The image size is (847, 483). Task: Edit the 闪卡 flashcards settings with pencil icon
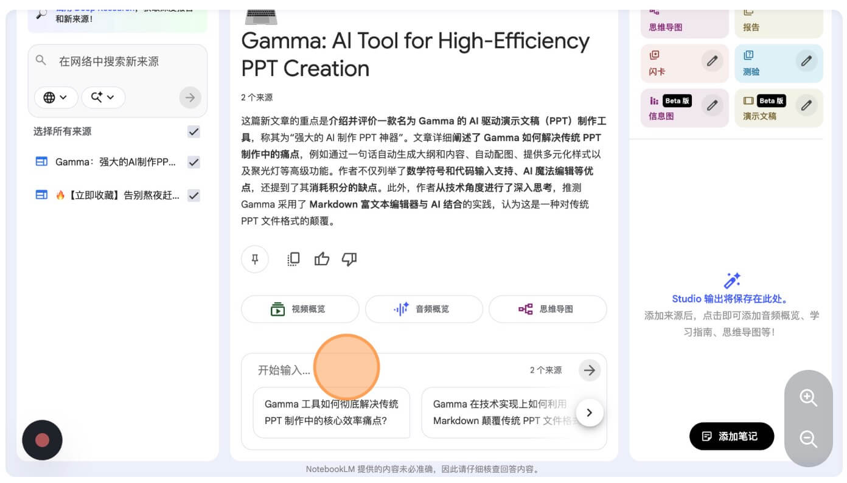click(713, 61)
